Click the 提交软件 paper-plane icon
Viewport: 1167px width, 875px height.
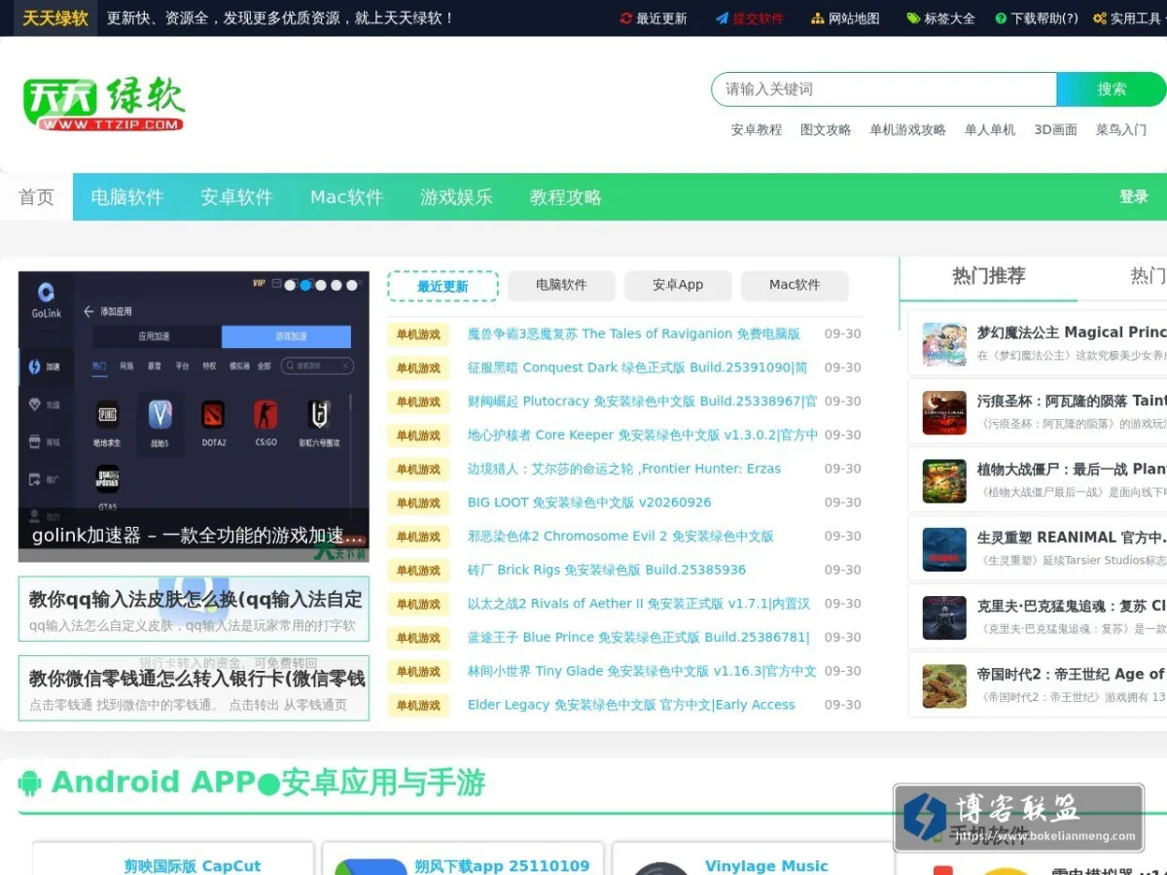(x=722, y=18)
